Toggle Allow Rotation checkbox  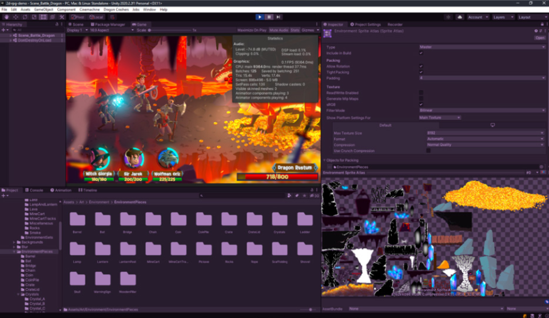click(x=421, y=66)
